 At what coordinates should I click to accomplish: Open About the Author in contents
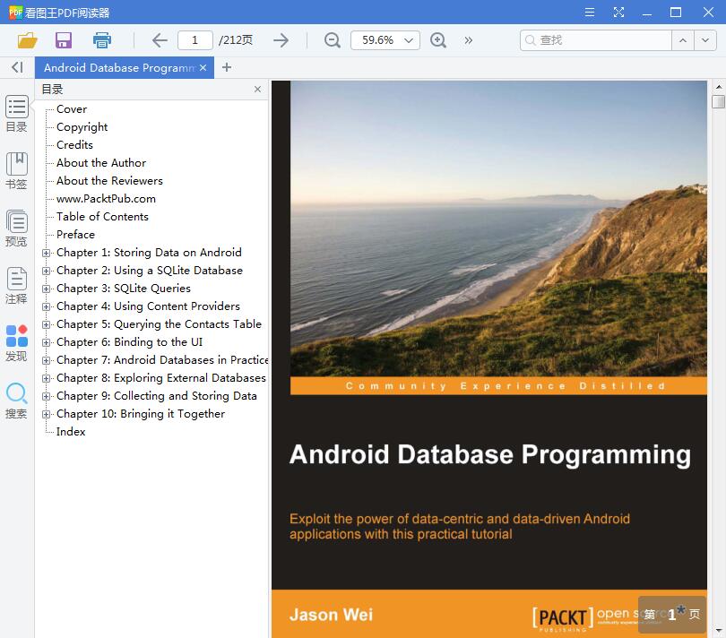click(101, 163)
